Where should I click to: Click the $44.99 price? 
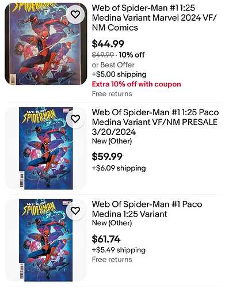[x=108, y=44]
